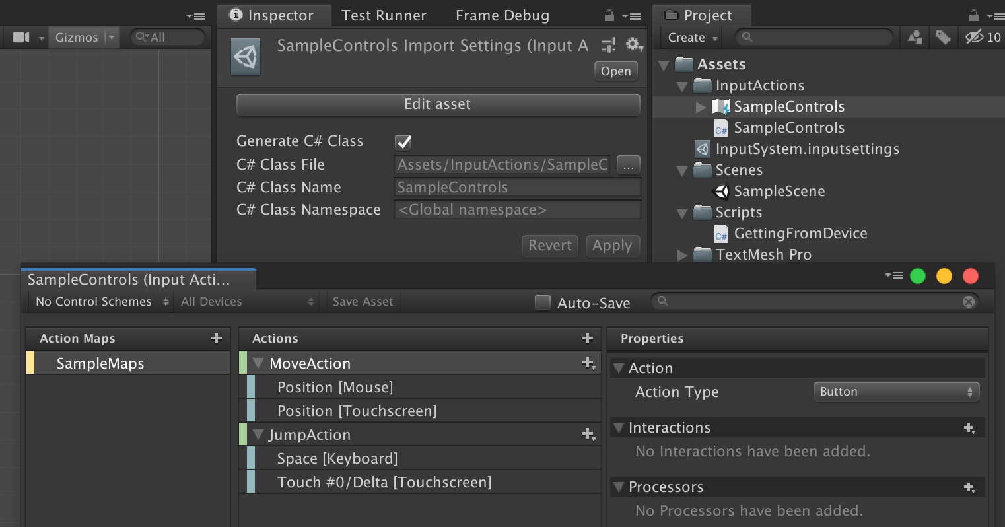Open the No Control Schemes dropdown
Screen dimensions: 1005x527
click(x=101, y=302)
